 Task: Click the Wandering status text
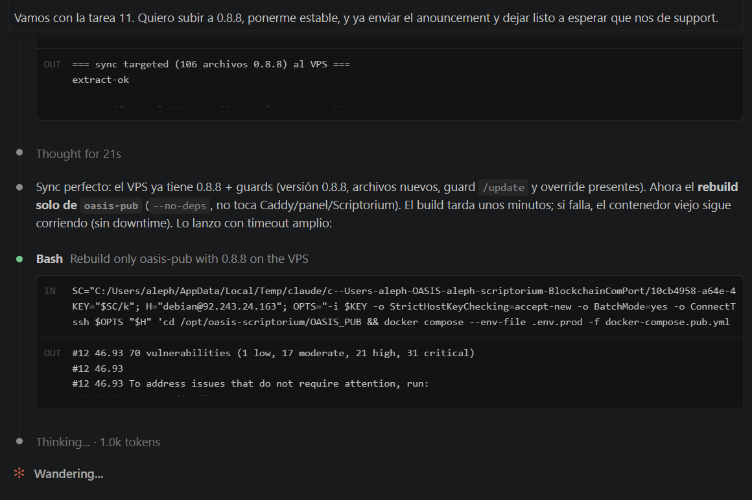pos(69,473)
